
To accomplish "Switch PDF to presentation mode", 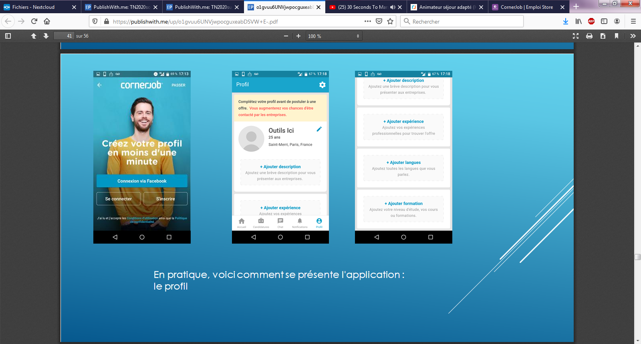I will click(576, 36).
